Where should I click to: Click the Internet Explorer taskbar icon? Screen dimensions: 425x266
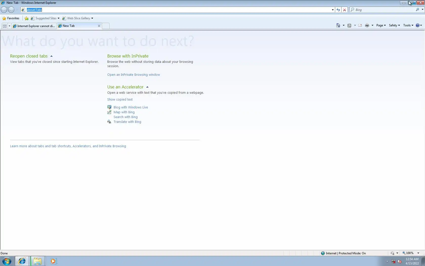click(22, 261)
